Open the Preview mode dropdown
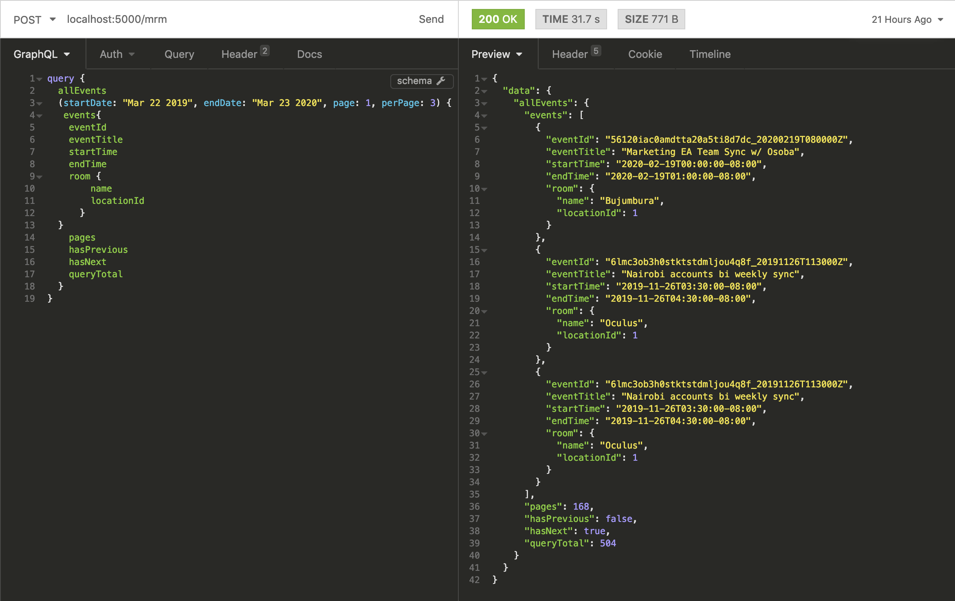This screenshot has height=601, width=955. (497, 54)
